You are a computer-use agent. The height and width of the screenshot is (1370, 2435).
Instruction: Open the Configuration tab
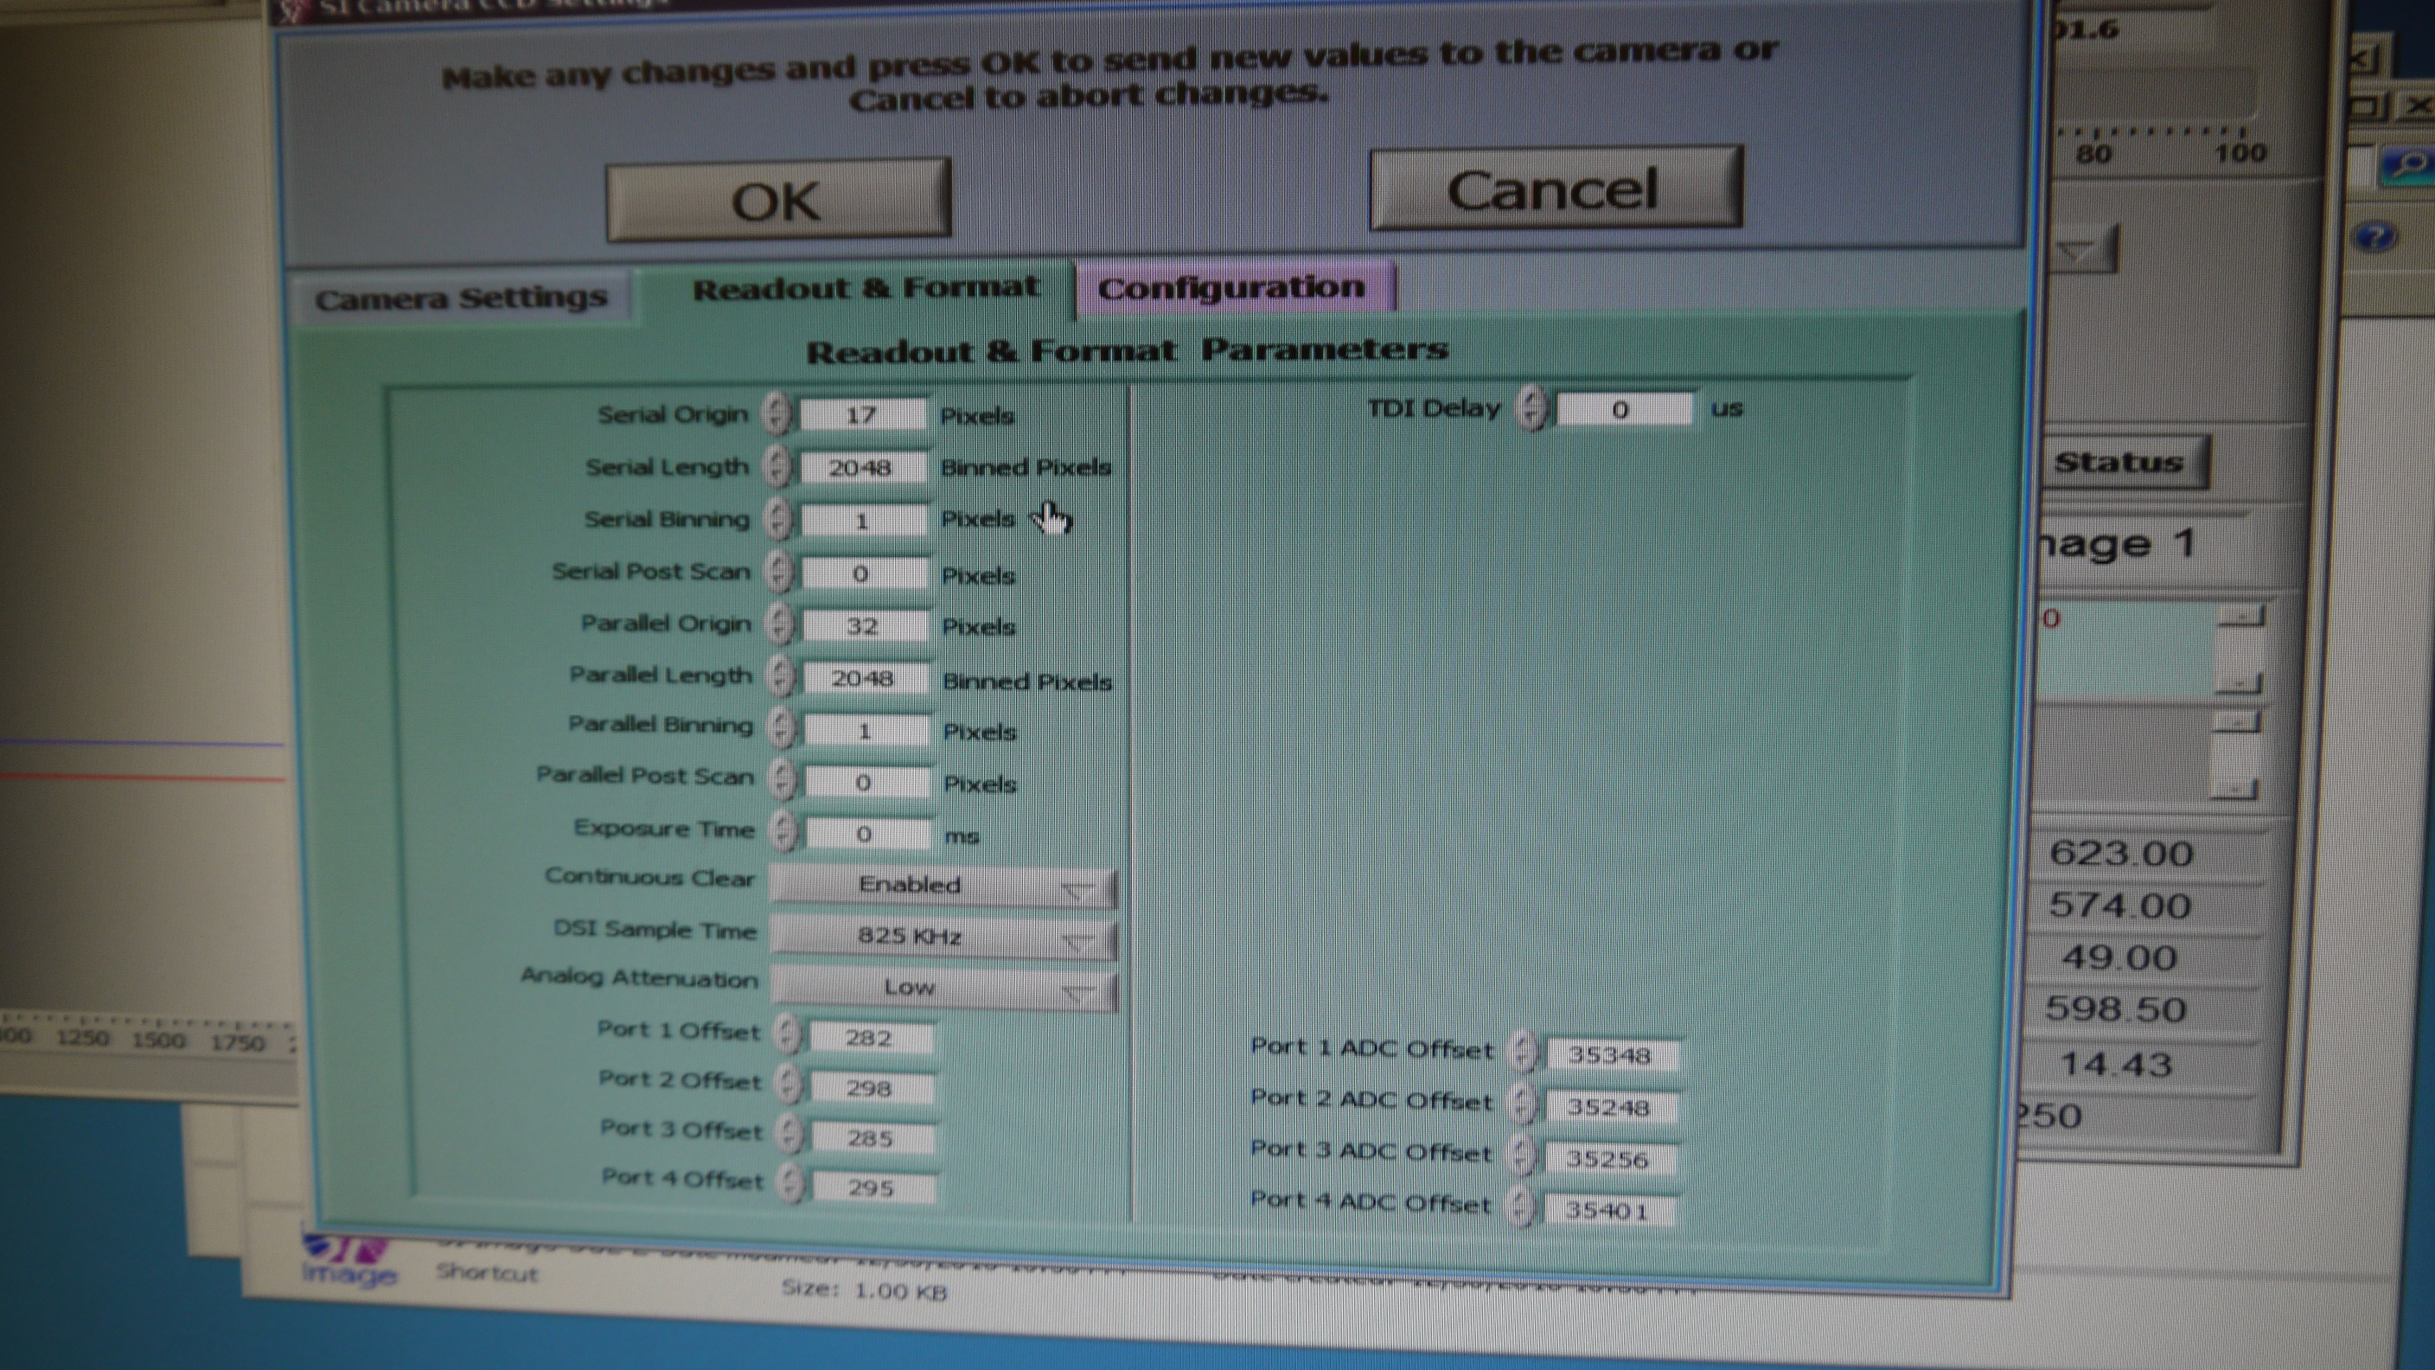pos(1234,287)
